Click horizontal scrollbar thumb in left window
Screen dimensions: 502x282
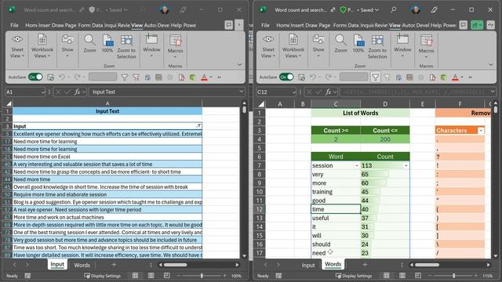coord(176,265)
